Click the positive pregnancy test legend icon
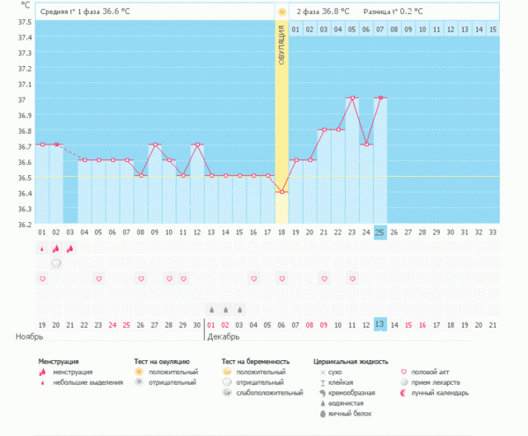This screenshot has height=436, width=528. (227, 373)
